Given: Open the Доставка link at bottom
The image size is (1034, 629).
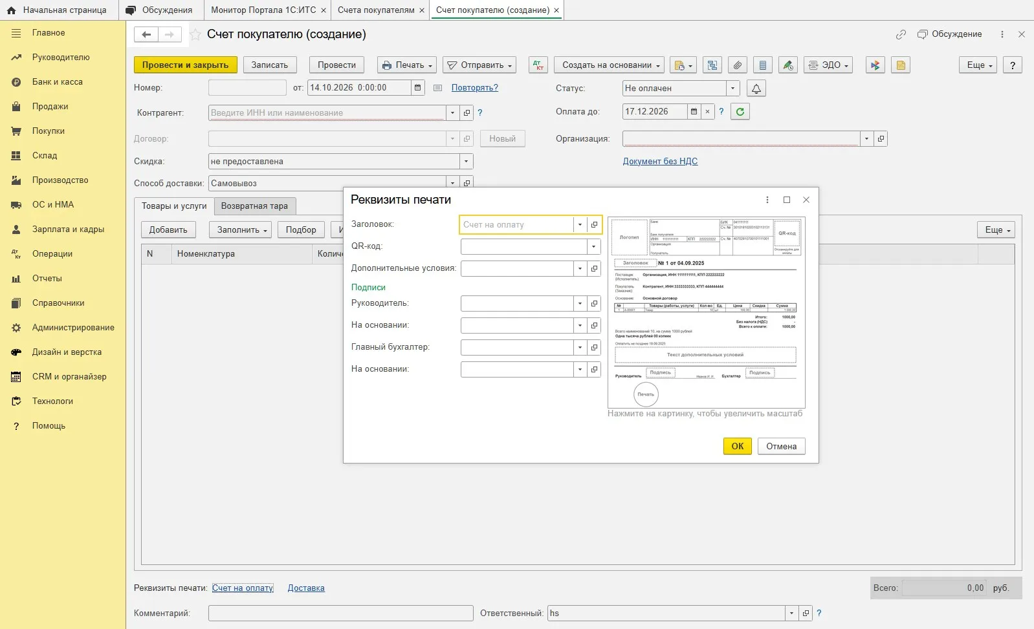Looking at the screenshot, I should tap(306, 588).
